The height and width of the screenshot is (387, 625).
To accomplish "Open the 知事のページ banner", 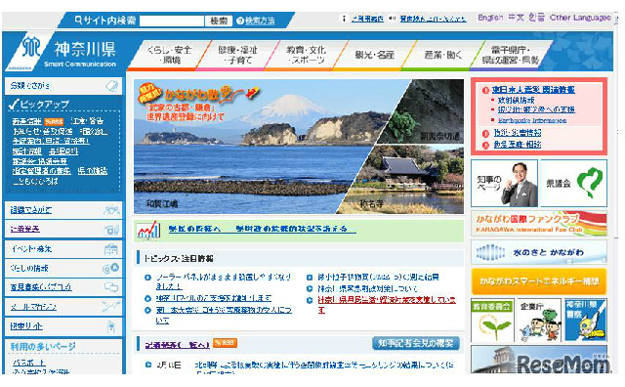I will pyautogui.click(x=504, y=183).
